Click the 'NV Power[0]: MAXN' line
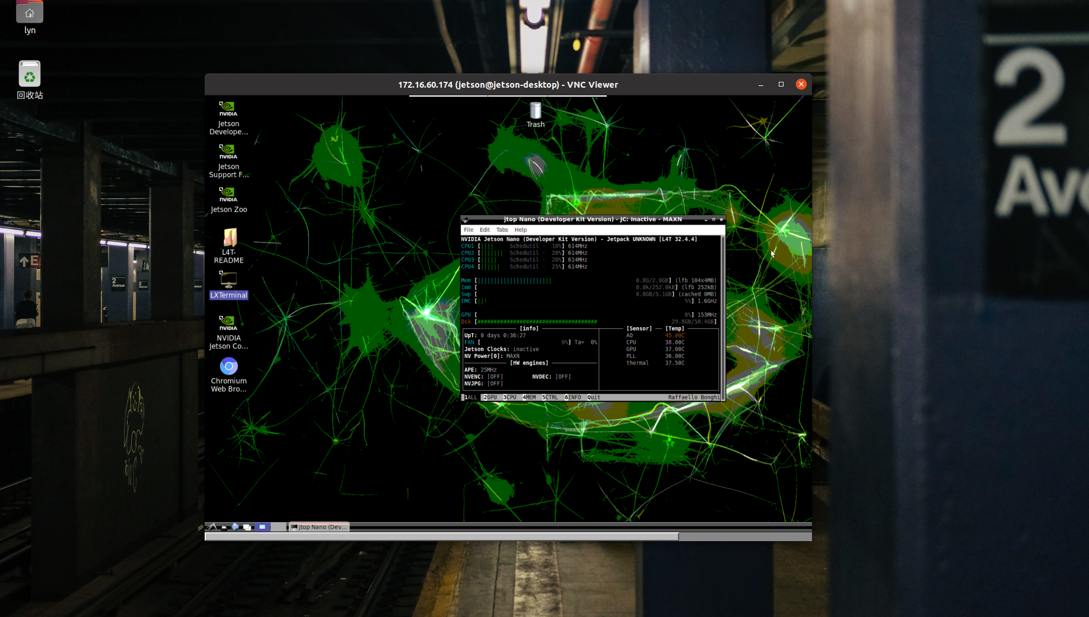This screenshot has height=617, width=1089. (492, 356)
